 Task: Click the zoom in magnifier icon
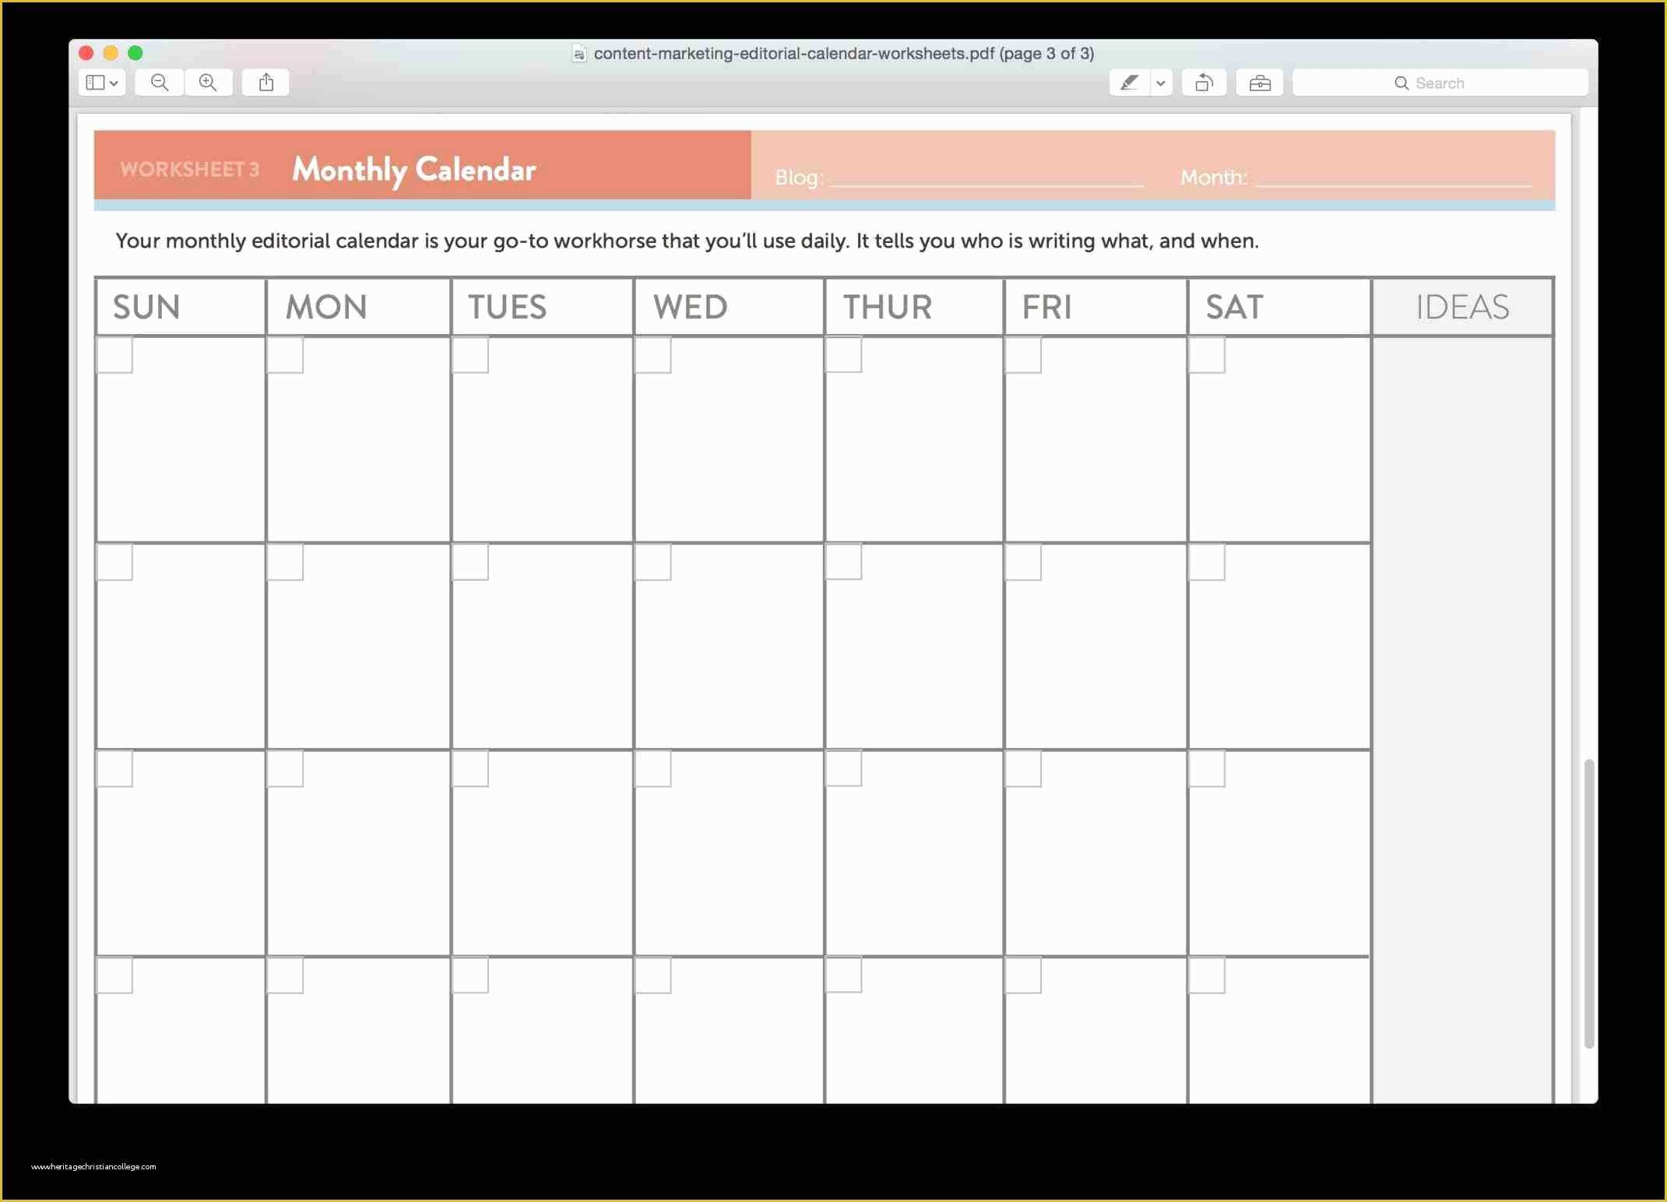point(209,82)
